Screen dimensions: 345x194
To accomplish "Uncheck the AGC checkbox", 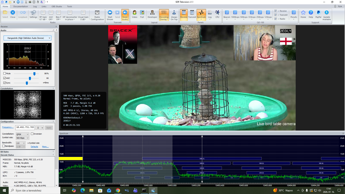I will (5, 78).
